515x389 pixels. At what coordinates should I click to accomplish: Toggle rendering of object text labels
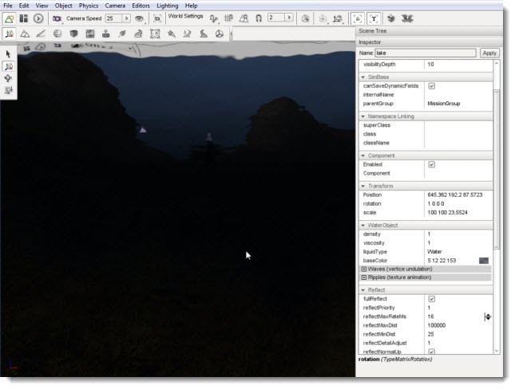click(374, 18)
